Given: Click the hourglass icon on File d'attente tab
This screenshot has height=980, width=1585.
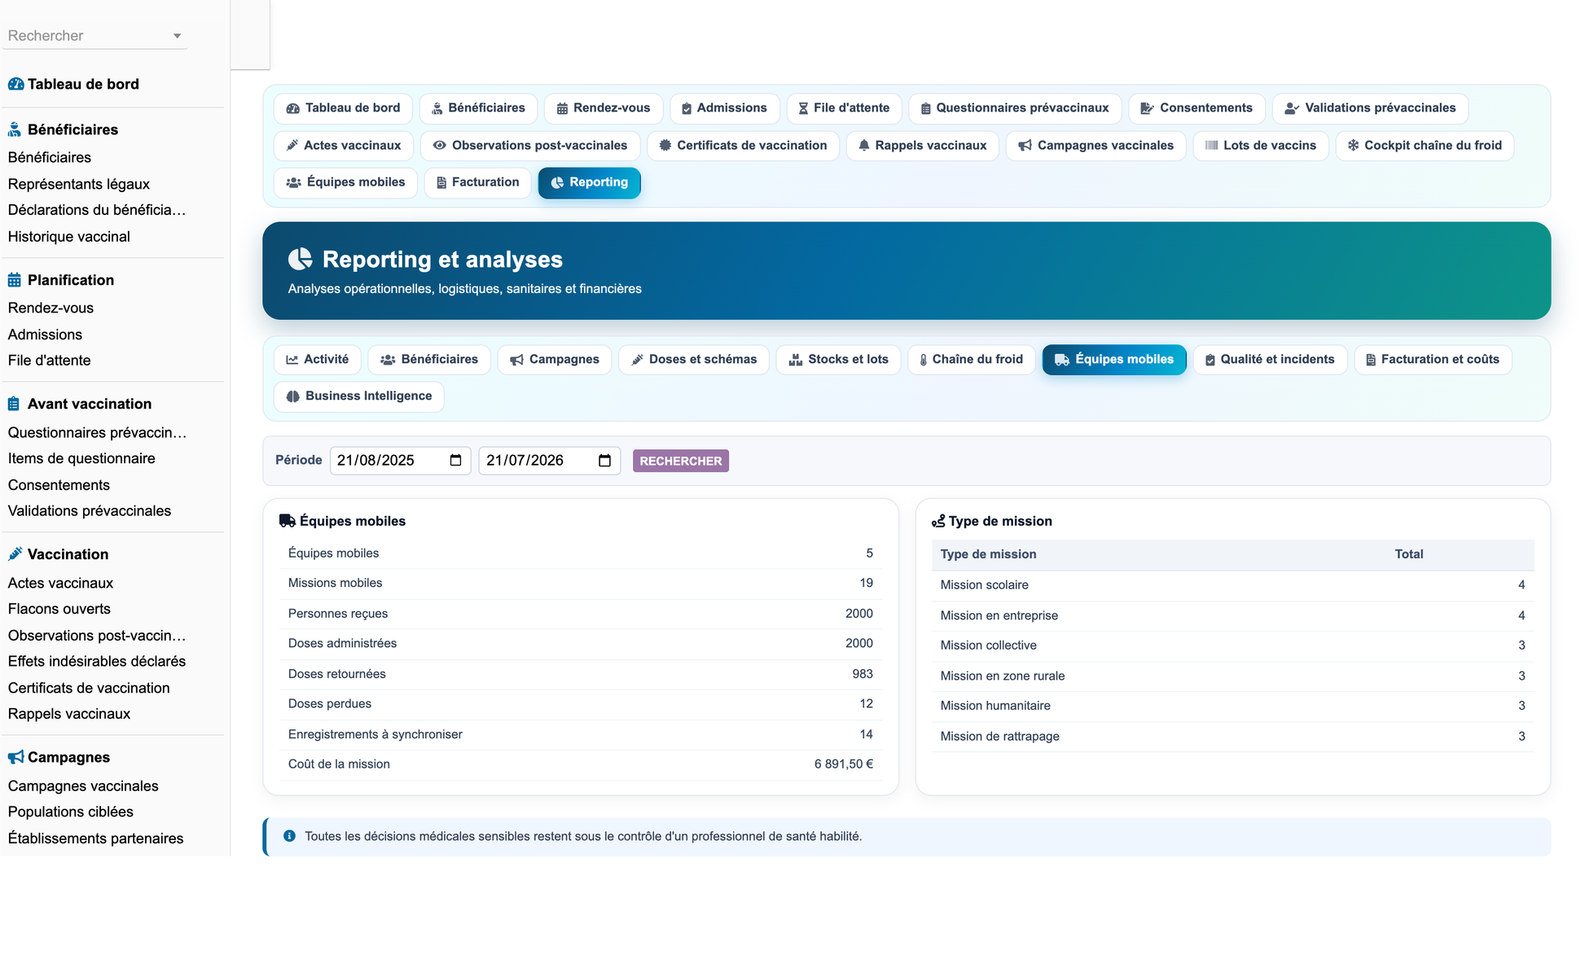Looking at the screenshot, I should point(803,108).
